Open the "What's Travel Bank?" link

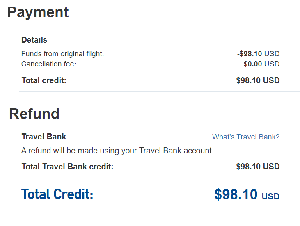245,137
